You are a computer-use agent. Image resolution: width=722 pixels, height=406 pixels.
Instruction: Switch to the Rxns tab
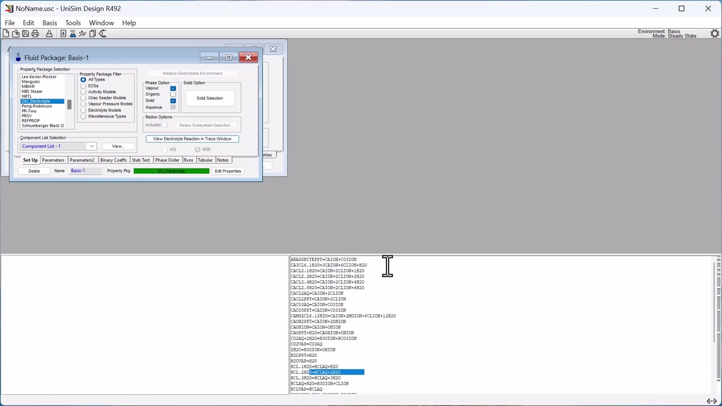(x=188, y=160)
